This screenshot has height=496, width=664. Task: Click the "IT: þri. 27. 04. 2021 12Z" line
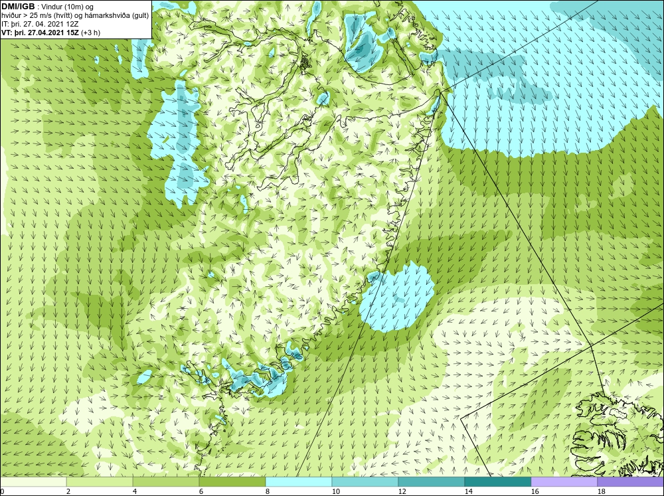pos(39,24)
